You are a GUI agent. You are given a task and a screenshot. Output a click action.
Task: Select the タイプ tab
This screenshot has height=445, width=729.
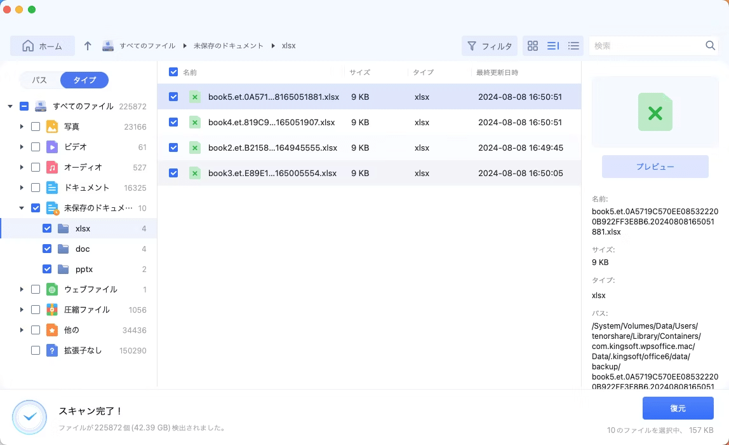[x=84, y=80]
